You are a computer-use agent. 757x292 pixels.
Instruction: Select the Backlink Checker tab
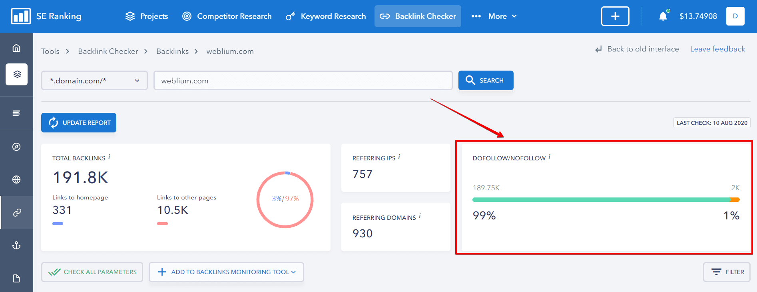pos(418,16)
